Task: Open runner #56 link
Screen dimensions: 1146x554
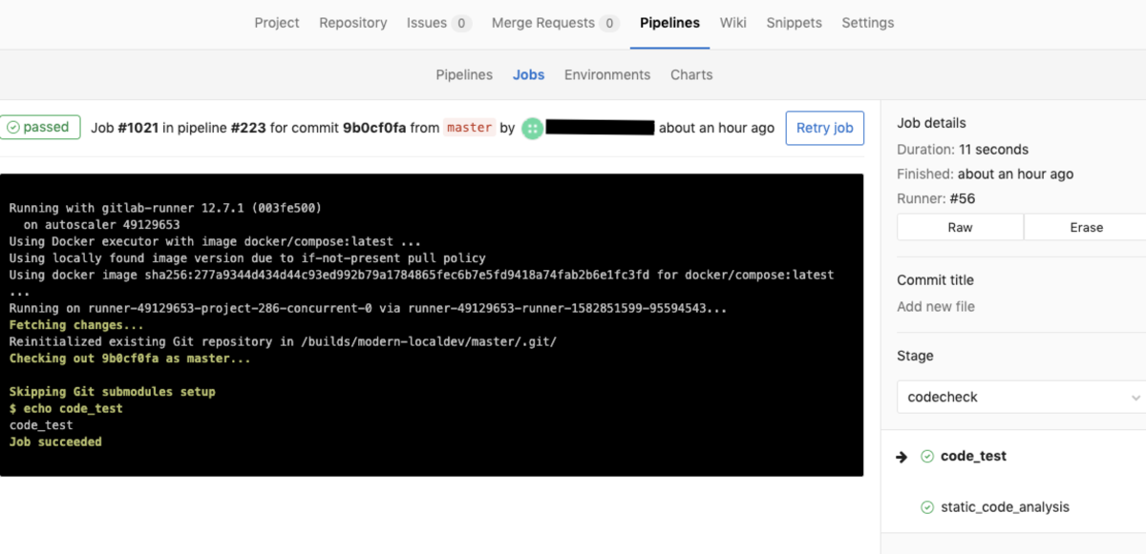Action: 963,198
